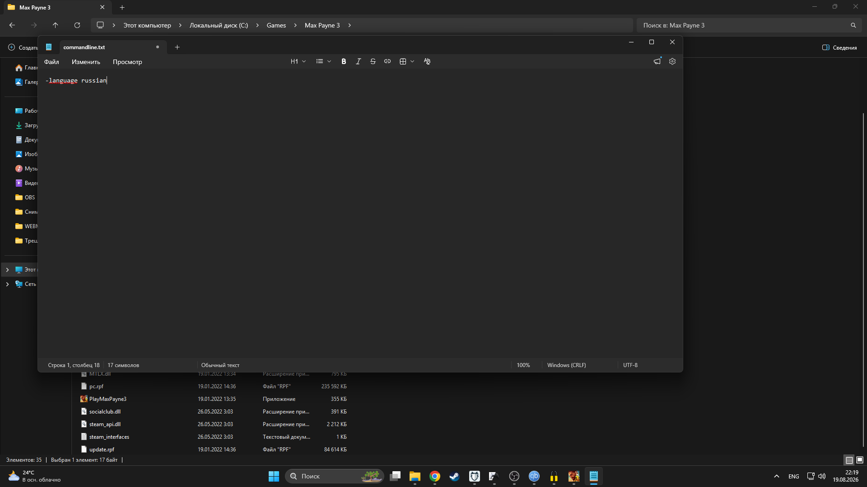Close the Max Payne 3 Explorer tab

(102, 7)
